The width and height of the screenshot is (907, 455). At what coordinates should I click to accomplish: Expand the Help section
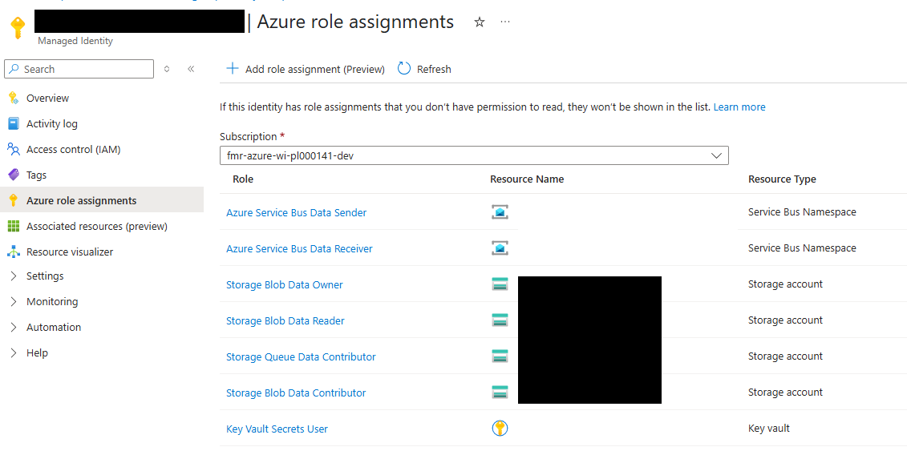[x=37, y=352]
